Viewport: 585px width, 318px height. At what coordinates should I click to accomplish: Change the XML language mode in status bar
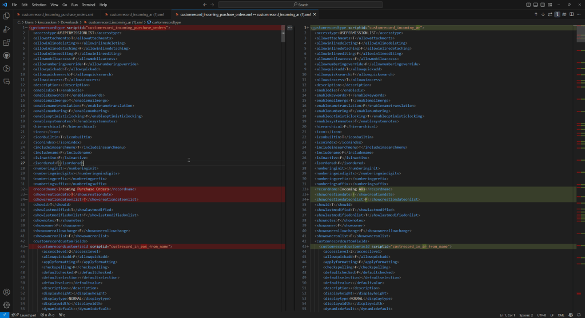561,315
